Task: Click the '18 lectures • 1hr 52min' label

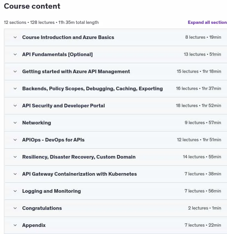Action: pos(199,105)
